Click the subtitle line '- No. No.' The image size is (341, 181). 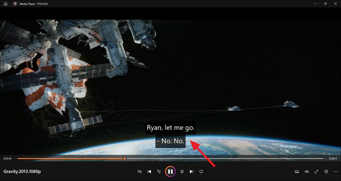pyautogui.click(x=170, y=141)
